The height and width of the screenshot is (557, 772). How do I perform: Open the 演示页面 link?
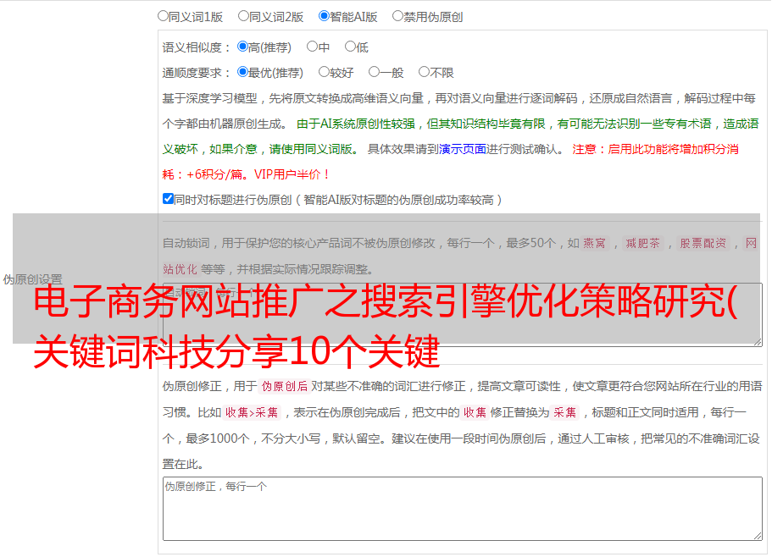[462, 149]
